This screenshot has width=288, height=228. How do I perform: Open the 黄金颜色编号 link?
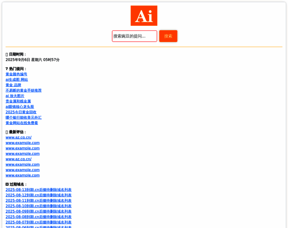tap(16, 74)
